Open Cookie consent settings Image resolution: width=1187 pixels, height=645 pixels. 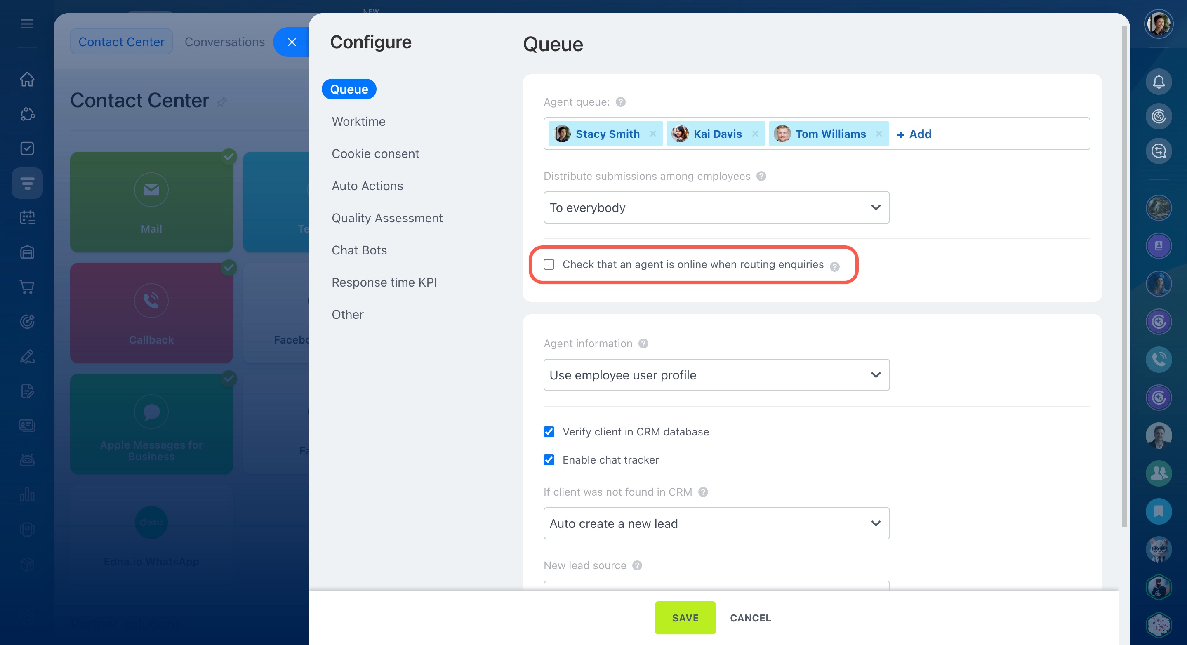coord(375,154)
